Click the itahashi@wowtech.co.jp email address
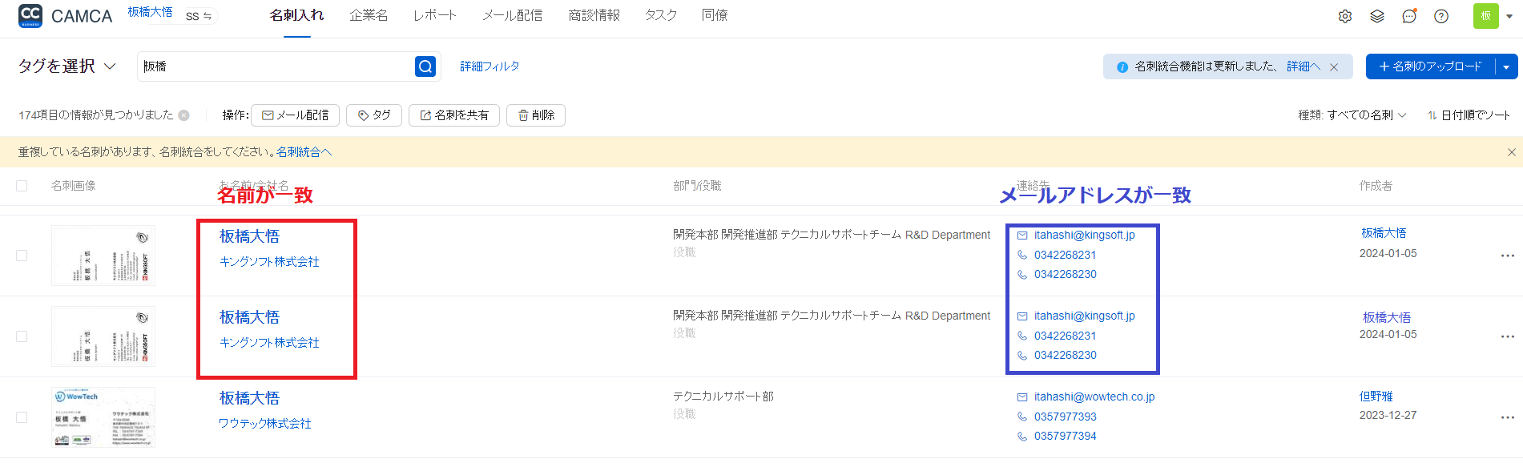Image resolution: width=1523 pixels, height=467 pixels. [x=1094, y=397]
